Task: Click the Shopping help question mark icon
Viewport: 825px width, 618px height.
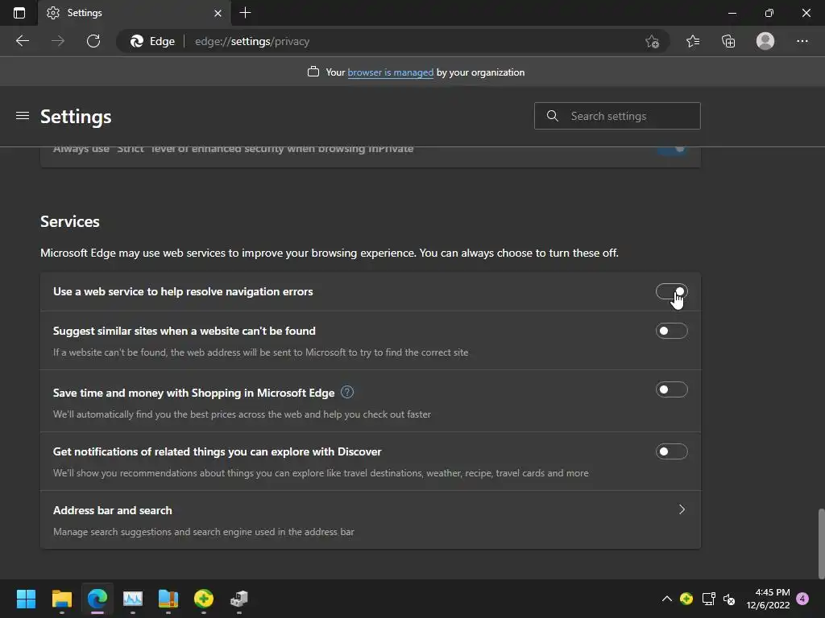Action: click(x=347, y=392)
